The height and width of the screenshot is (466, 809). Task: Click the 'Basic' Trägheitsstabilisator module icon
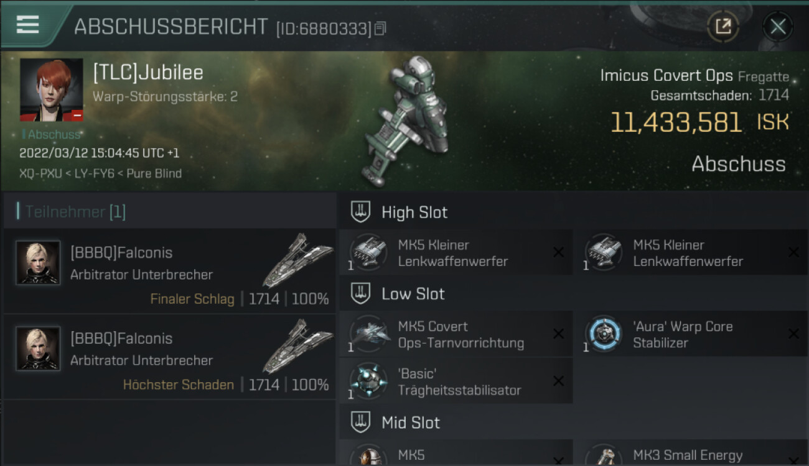coord(368,381)
